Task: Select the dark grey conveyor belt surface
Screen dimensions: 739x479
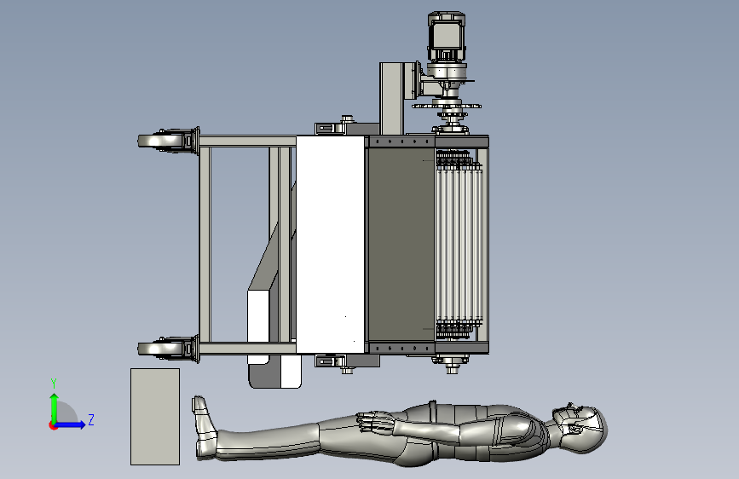Action: click(401, 244)
